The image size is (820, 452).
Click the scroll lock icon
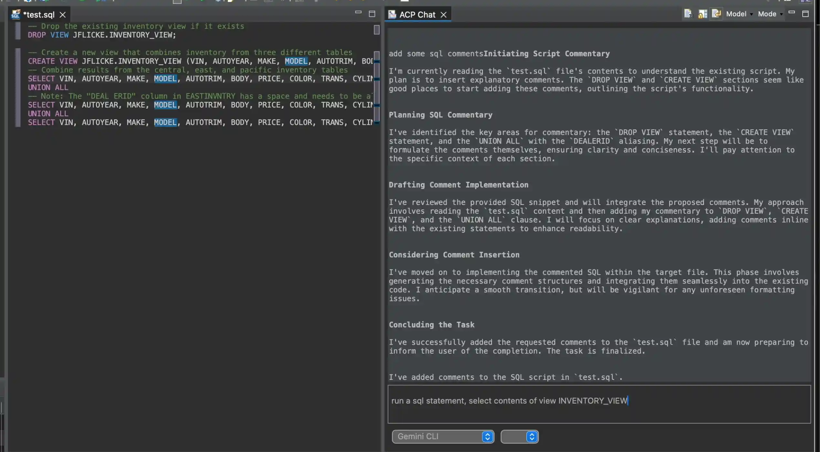(702, 14)
